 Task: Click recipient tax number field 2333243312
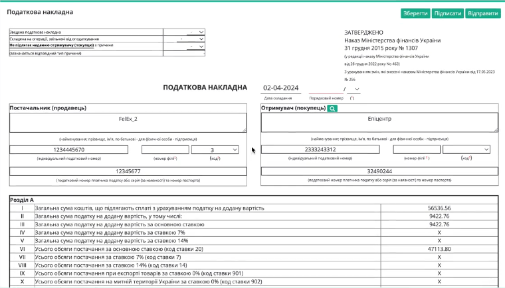pos(320,149)
